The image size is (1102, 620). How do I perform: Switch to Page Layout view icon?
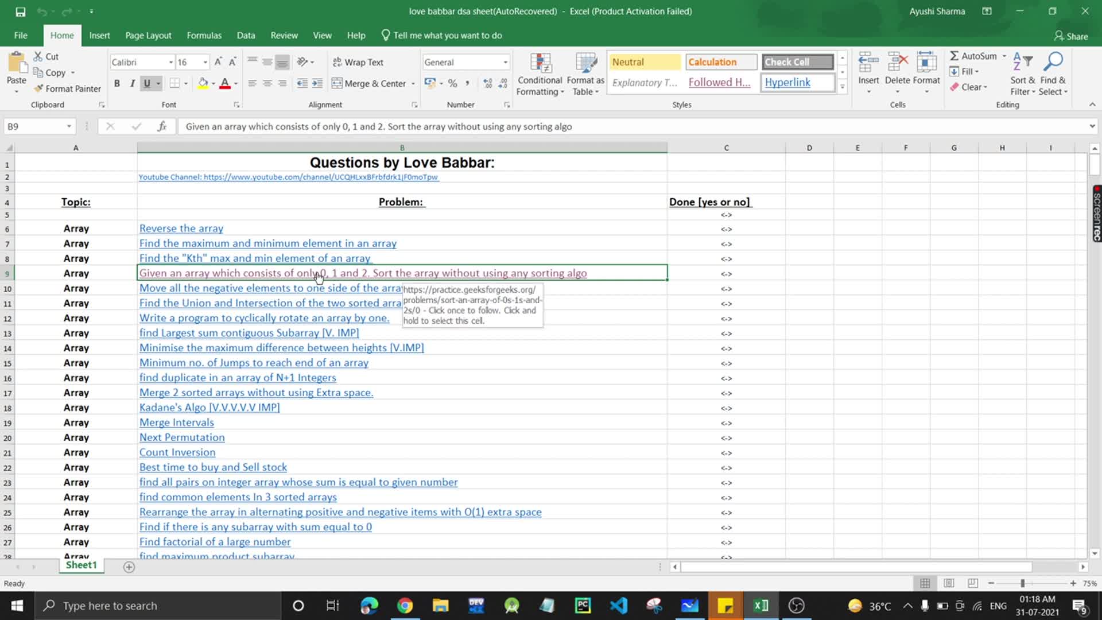pos(949,583)
